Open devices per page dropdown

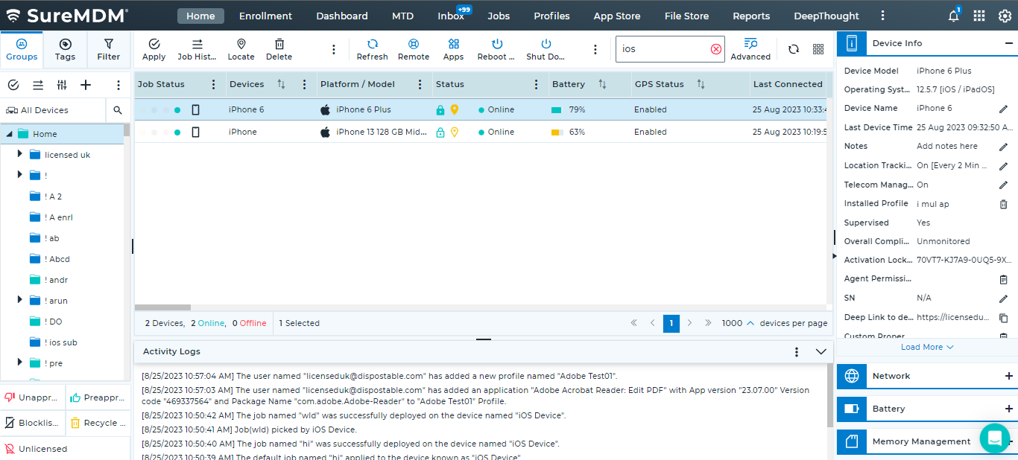(738, 323)
